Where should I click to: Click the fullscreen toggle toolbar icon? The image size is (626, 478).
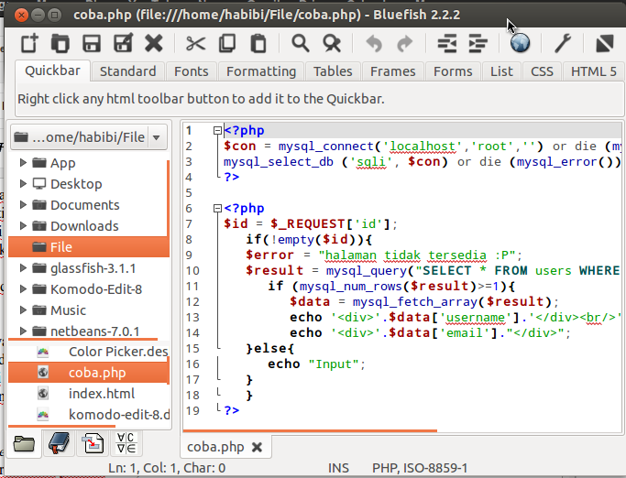click(604, 43)
